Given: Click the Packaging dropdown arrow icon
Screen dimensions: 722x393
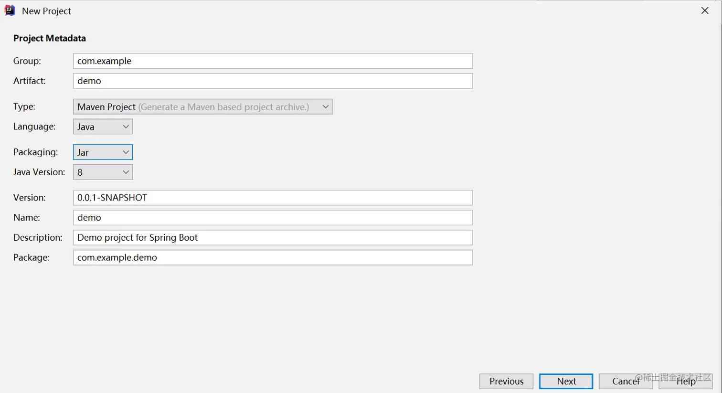Looking at the screenshot, I should tap(126, 152).
